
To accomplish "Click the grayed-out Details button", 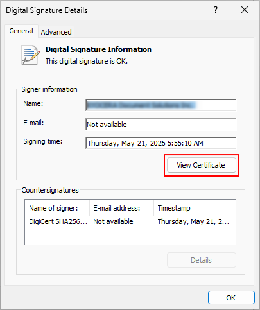I will pos(202,260).
